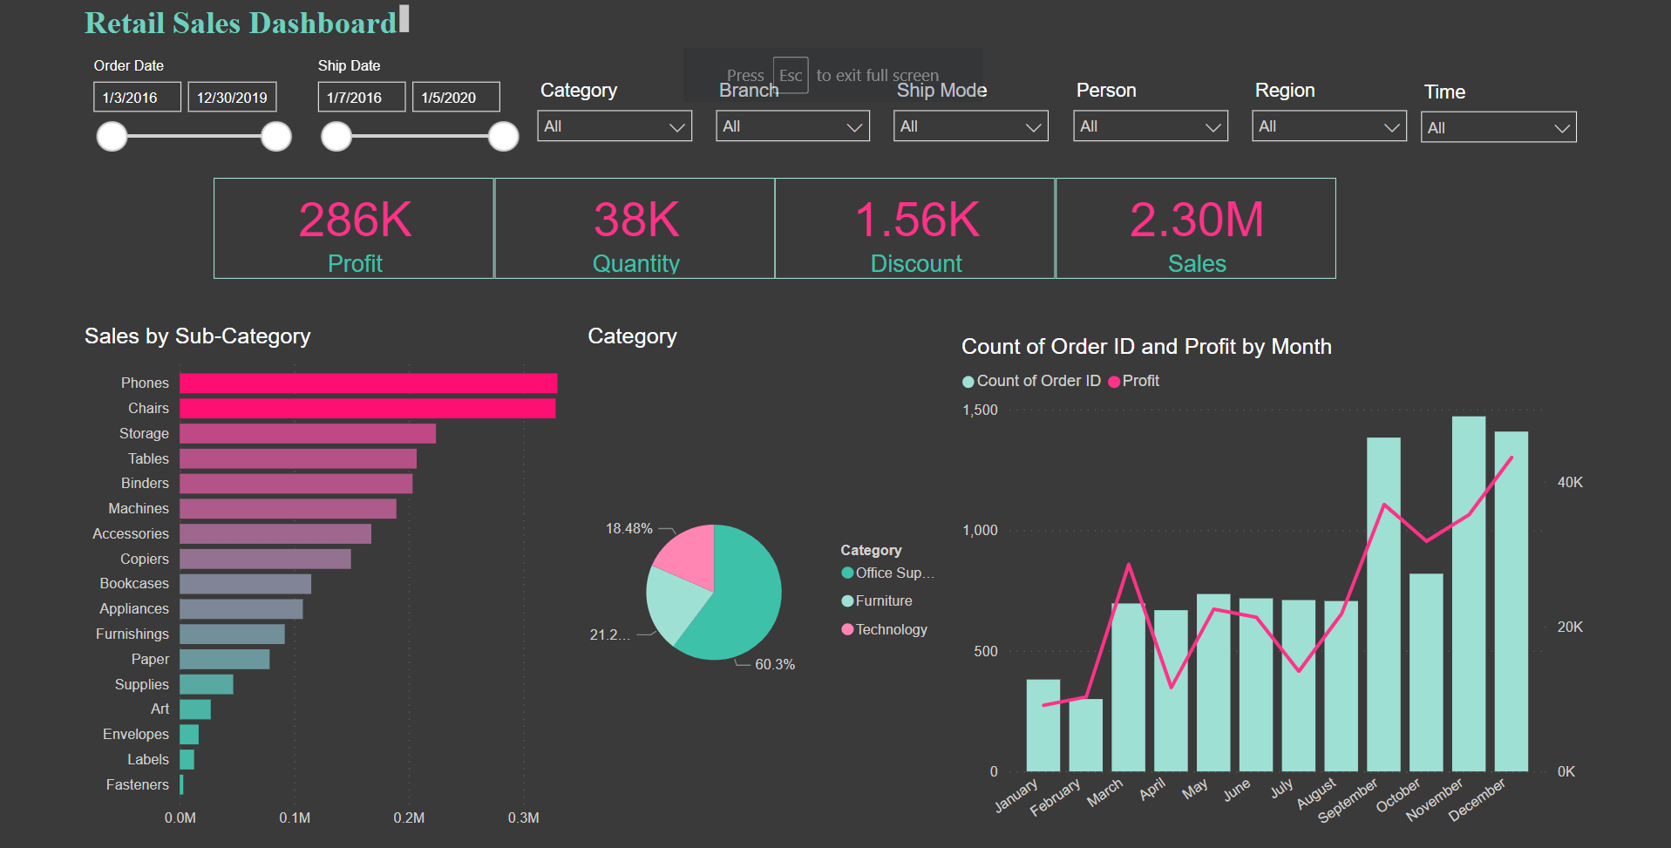Image resolution: width=1671 pixels, height=848 pixels.
Task: Select the Phones bar in sub-category chart
Action: [369, 383]
